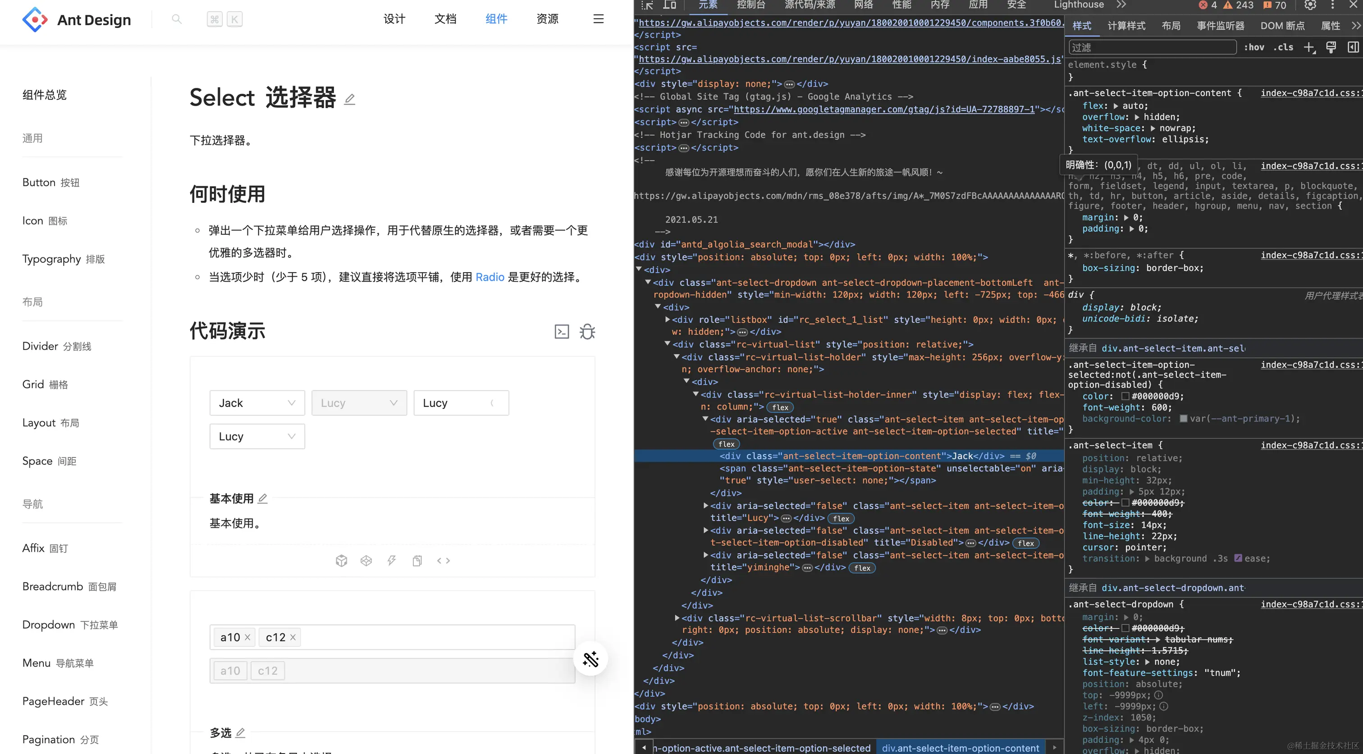The image size is (1363, 754).
Task: Expand the role=listbox div node
Action: [667, 320]
